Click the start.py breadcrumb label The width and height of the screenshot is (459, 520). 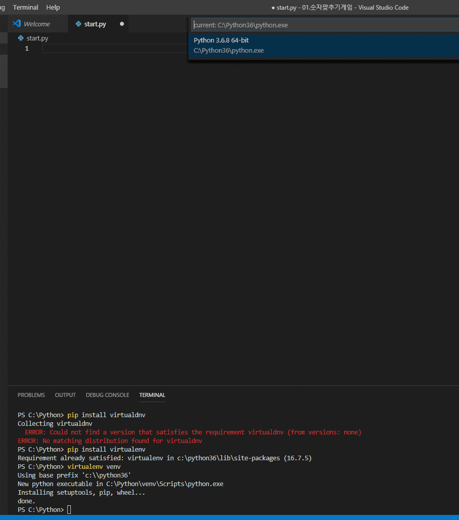point(37,38)
